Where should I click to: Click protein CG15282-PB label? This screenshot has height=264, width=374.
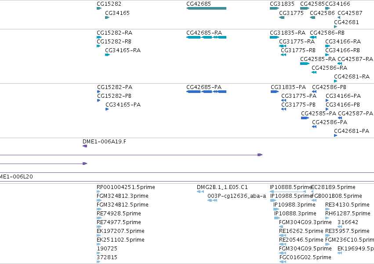[x=114, y=96]
